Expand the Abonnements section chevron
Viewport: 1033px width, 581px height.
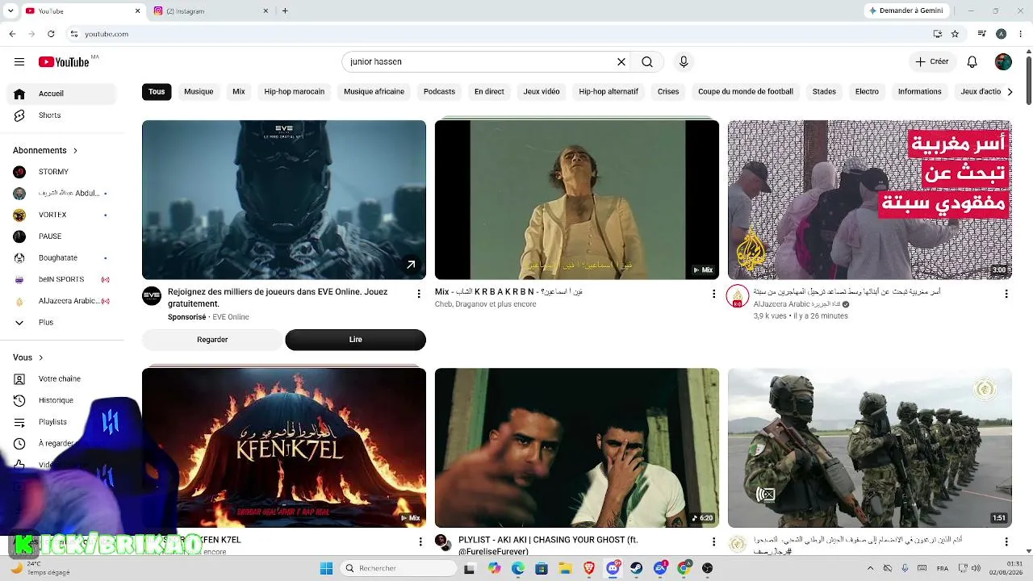tap(76, 151)
